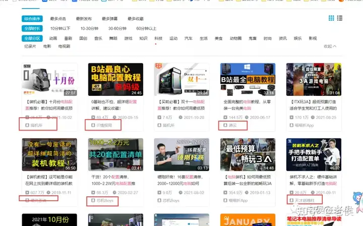Screen dimensions: 363x226
Task: Choose the 舞蹈 category
Action: click(113, 38)
